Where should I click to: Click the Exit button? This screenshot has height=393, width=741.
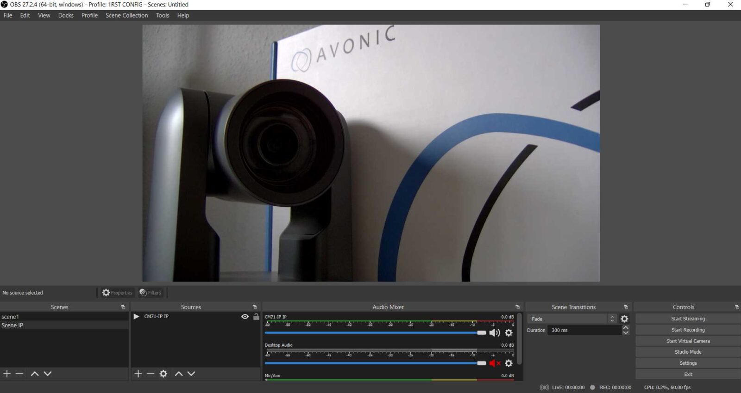[688, 374]
